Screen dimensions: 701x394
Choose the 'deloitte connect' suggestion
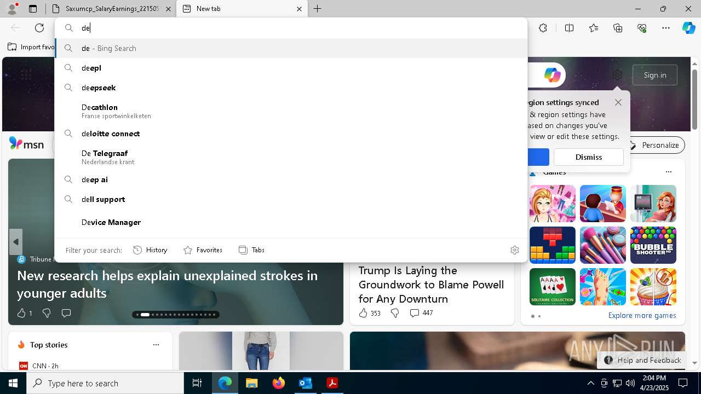coord(291,134)
